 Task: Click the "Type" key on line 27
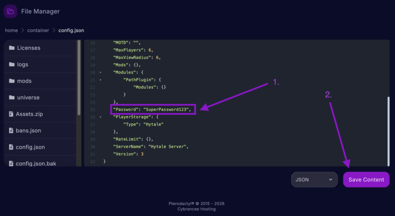131,124
